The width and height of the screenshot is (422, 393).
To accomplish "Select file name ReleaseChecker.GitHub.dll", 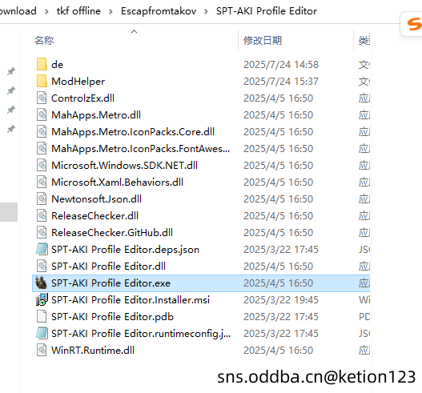I will 112,232.
